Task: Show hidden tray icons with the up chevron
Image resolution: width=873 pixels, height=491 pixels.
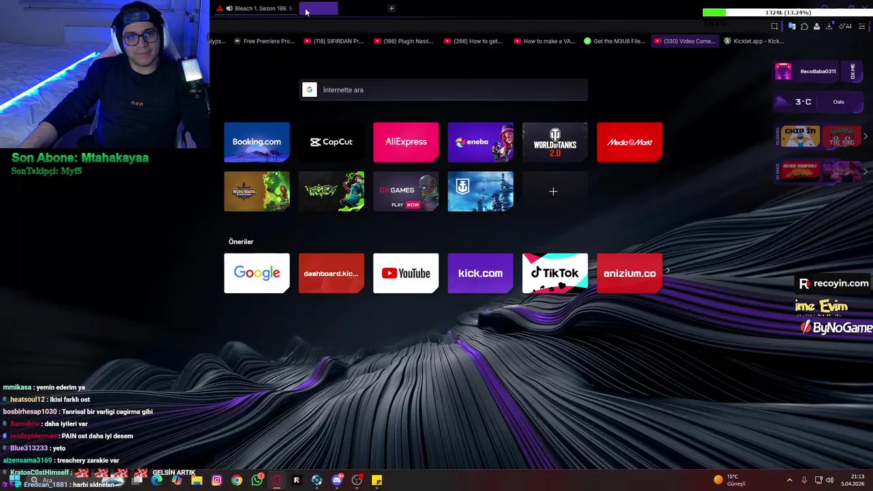Action: (x=790, y=480)
